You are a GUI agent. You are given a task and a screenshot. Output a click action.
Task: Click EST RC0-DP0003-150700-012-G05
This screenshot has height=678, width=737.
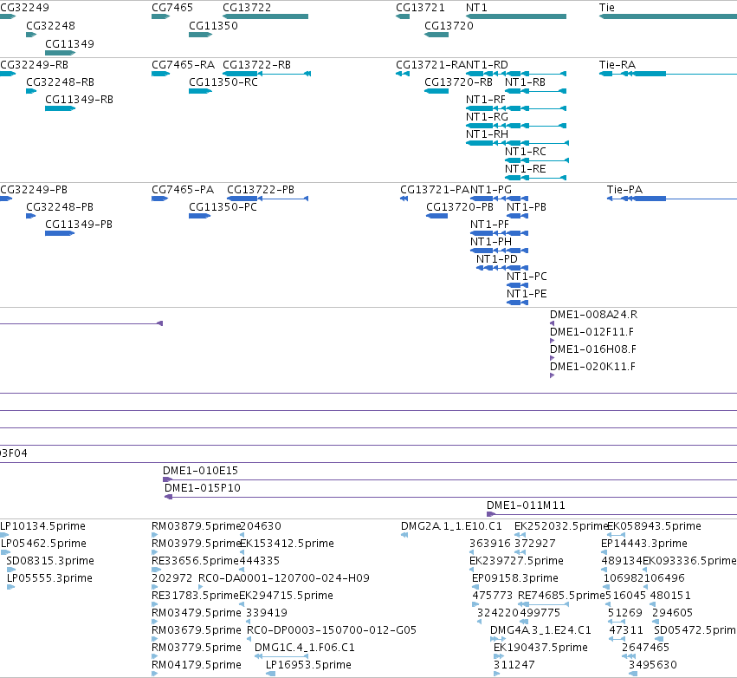pyautogui.click(x=332, y=630)
